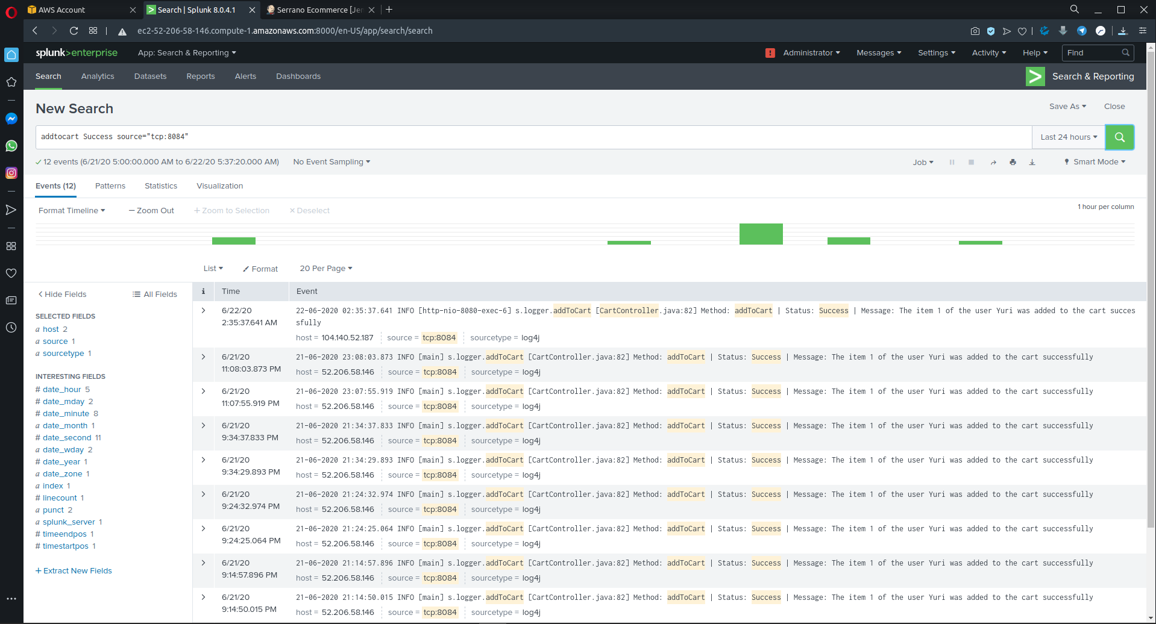The height and width of the screenshot is (624, 1156).
Task: Open Instagram in Opera sidebar
Action: point(11,173)
